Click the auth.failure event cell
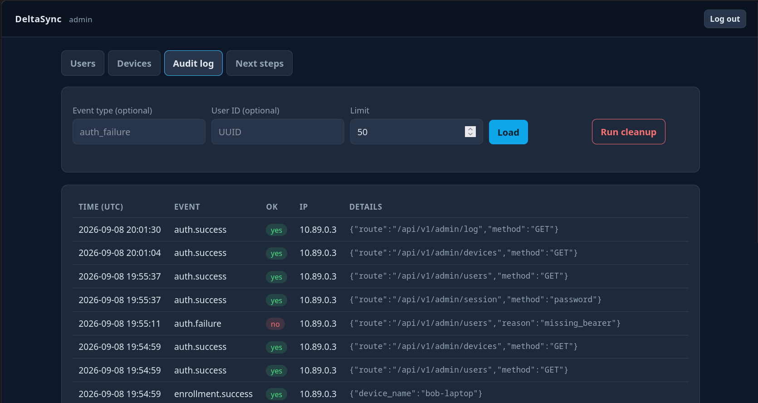This screenshot has height=403, width=758. [x=198, y=324]
